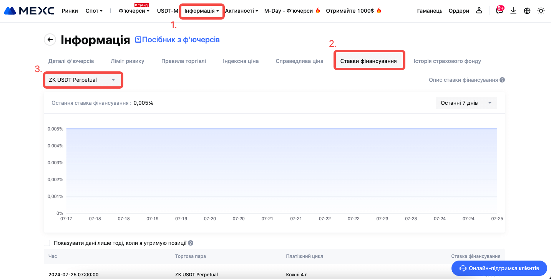Screen dimensions: 551x279
Task: Click the help icon next to position checkbox label
Action: (191, 243)
